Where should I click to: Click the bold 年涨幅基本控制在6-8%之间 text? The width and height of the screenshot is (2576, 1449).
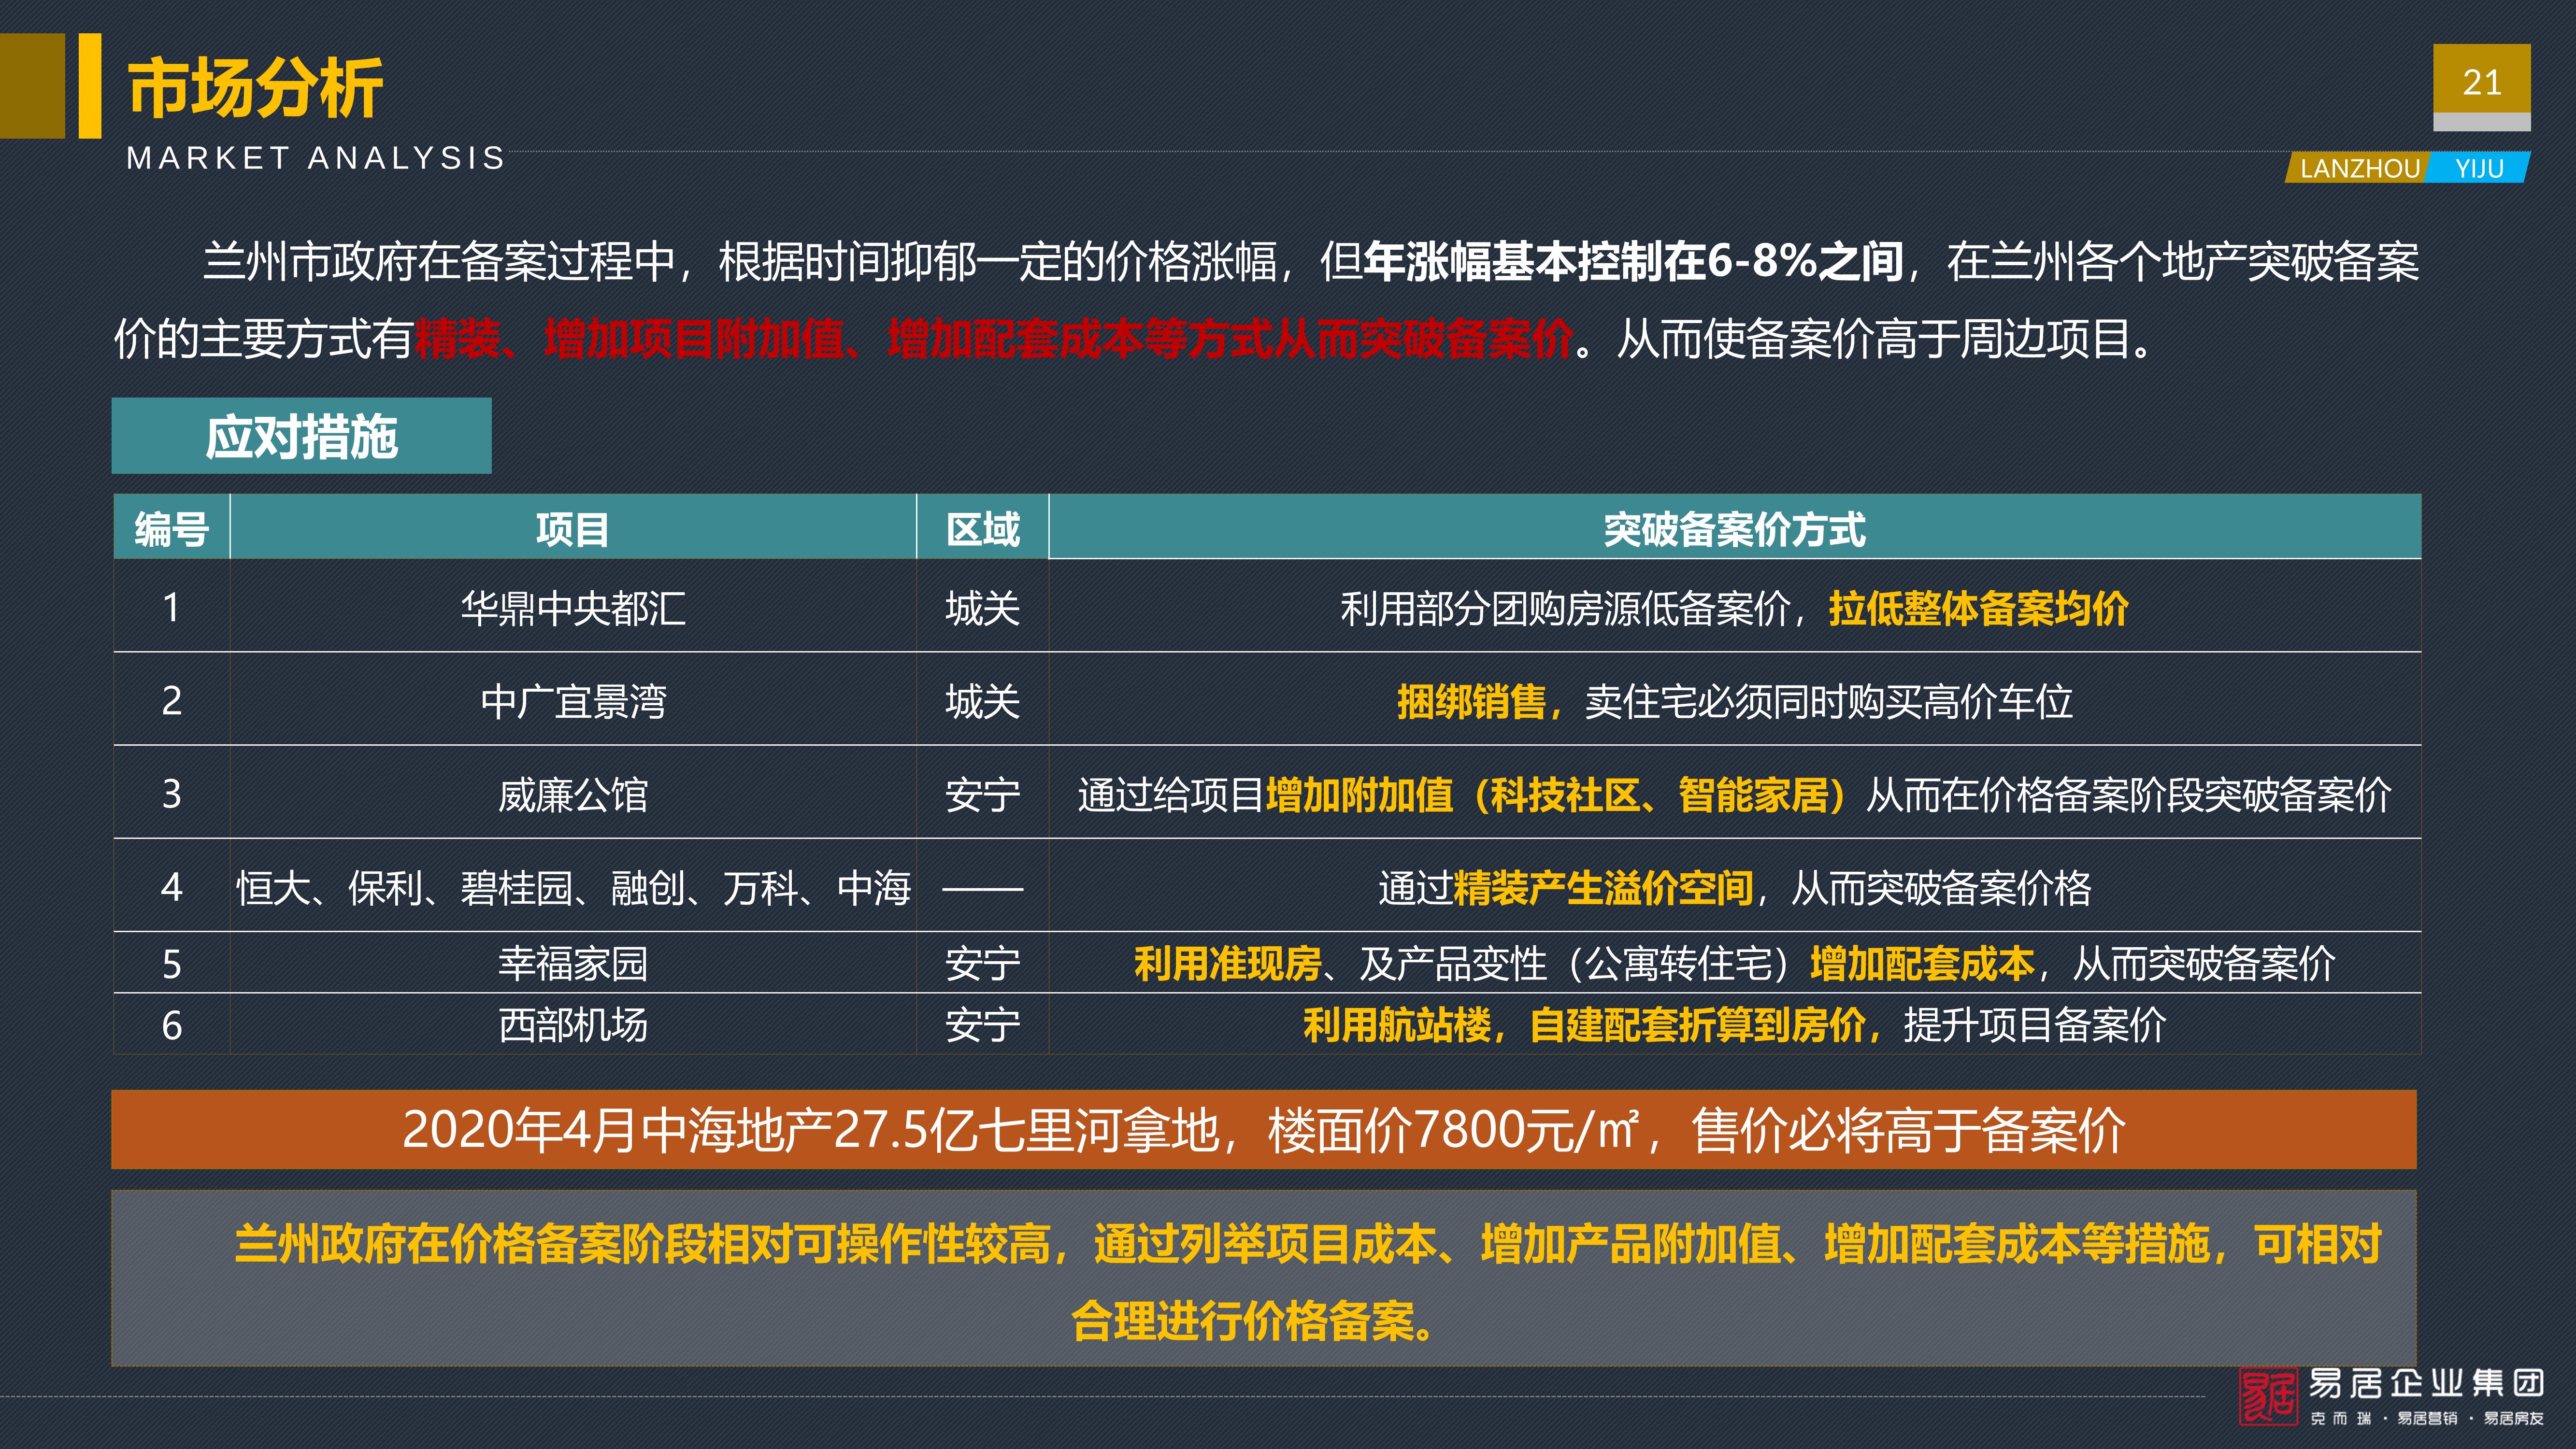tap(1634, 261)
